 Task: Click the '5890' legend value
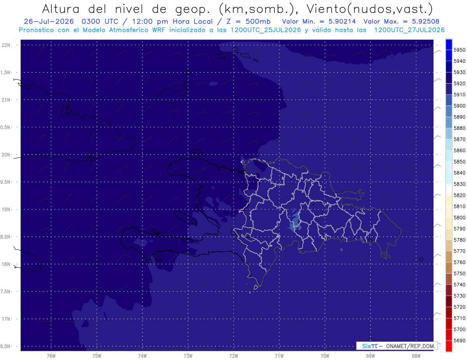(x=460, y=117)
